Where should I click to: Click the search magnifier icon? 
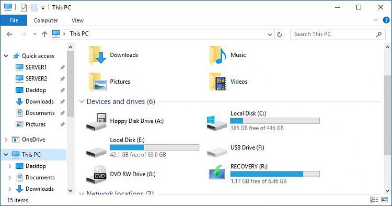pos(379,35)
